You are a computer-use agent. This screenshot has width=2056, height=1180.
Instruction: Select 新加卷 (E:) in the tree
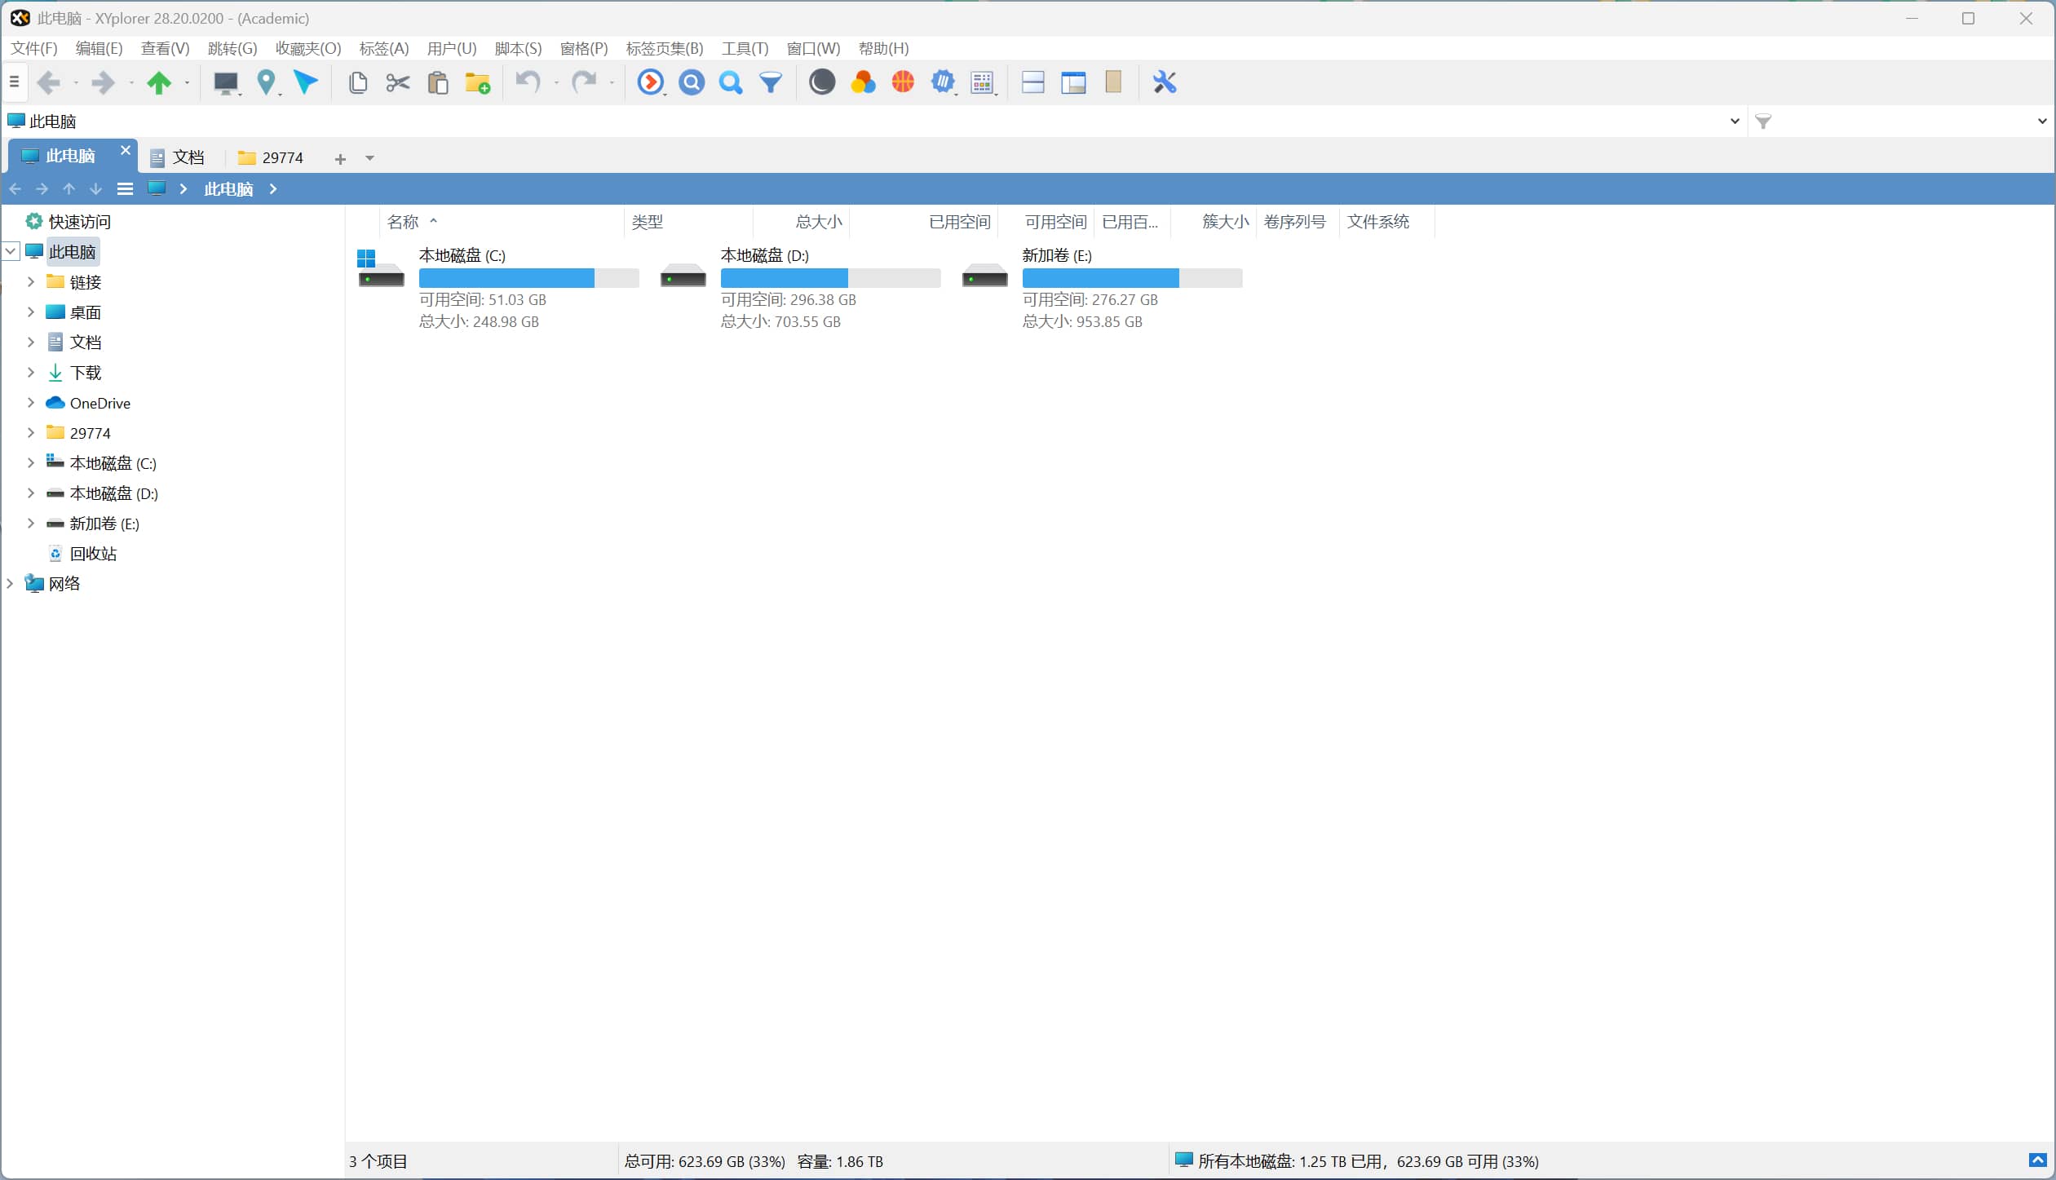tap(104, 524)
